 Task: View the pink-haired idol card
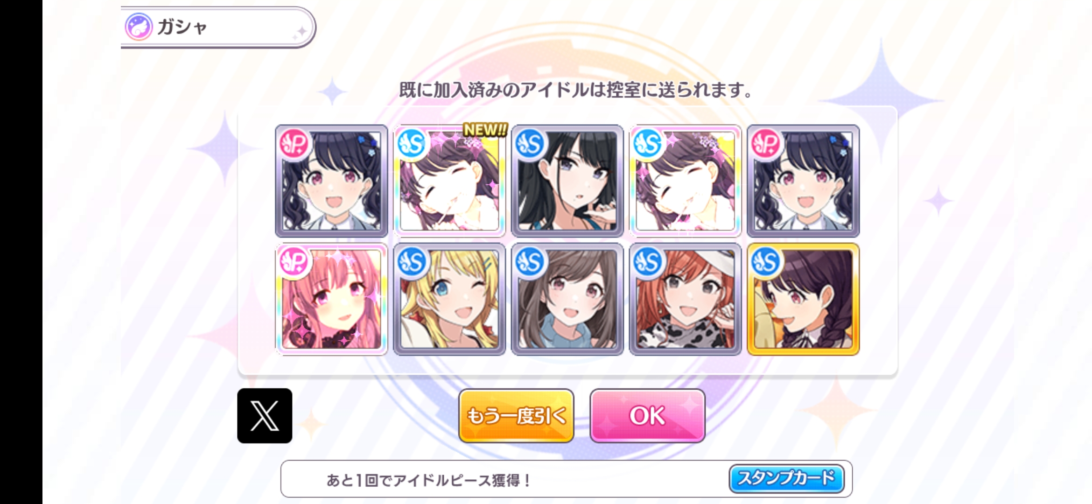(331, 299)
